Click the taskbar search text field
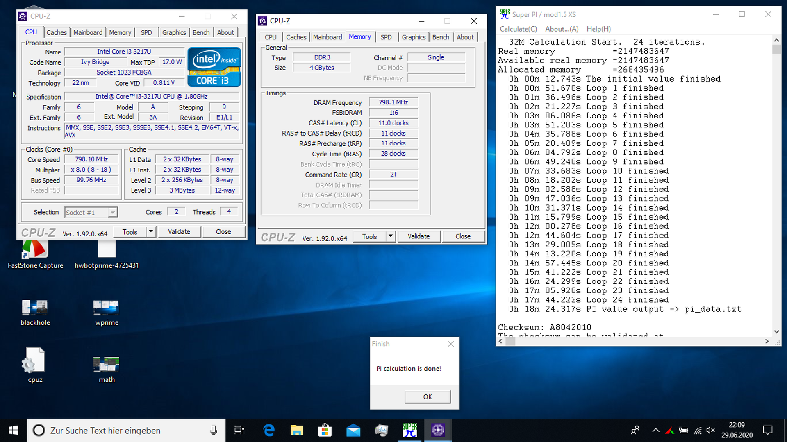Viewport: 787px width, 442px height. click(127, 430)
